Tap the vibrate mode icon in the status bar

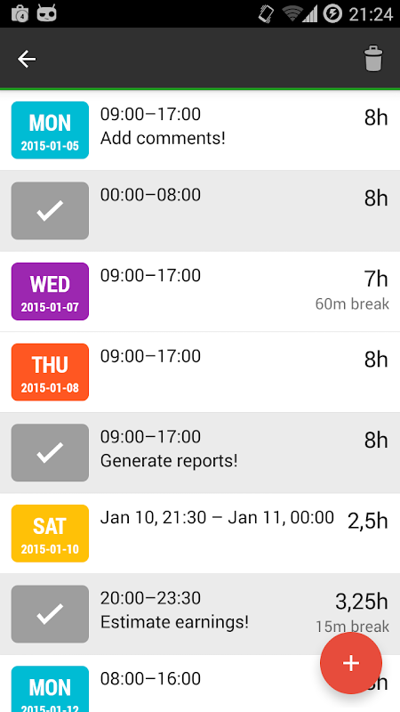[x=266, y=13]
